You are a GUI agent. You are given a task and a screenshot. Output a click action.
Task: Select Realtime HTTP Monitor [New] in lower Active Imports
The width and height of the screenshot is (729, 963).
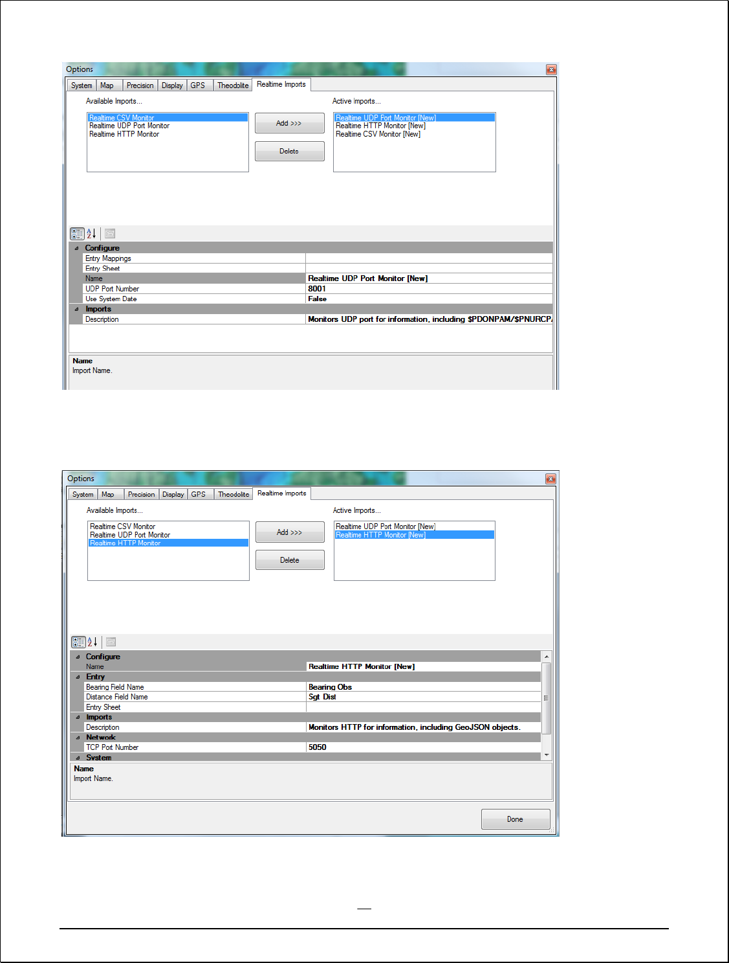pos(415,535)
